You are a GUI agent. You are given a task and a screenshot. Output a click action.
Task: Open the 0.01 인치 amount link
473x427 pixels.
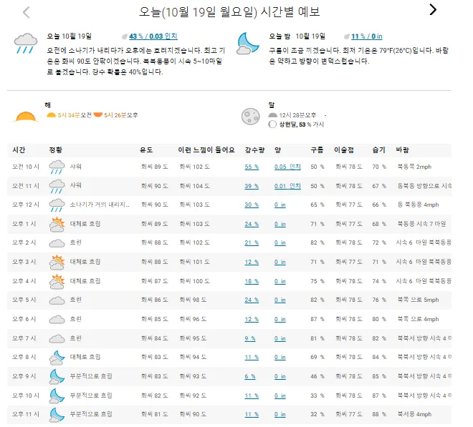[x=287, y=186]
